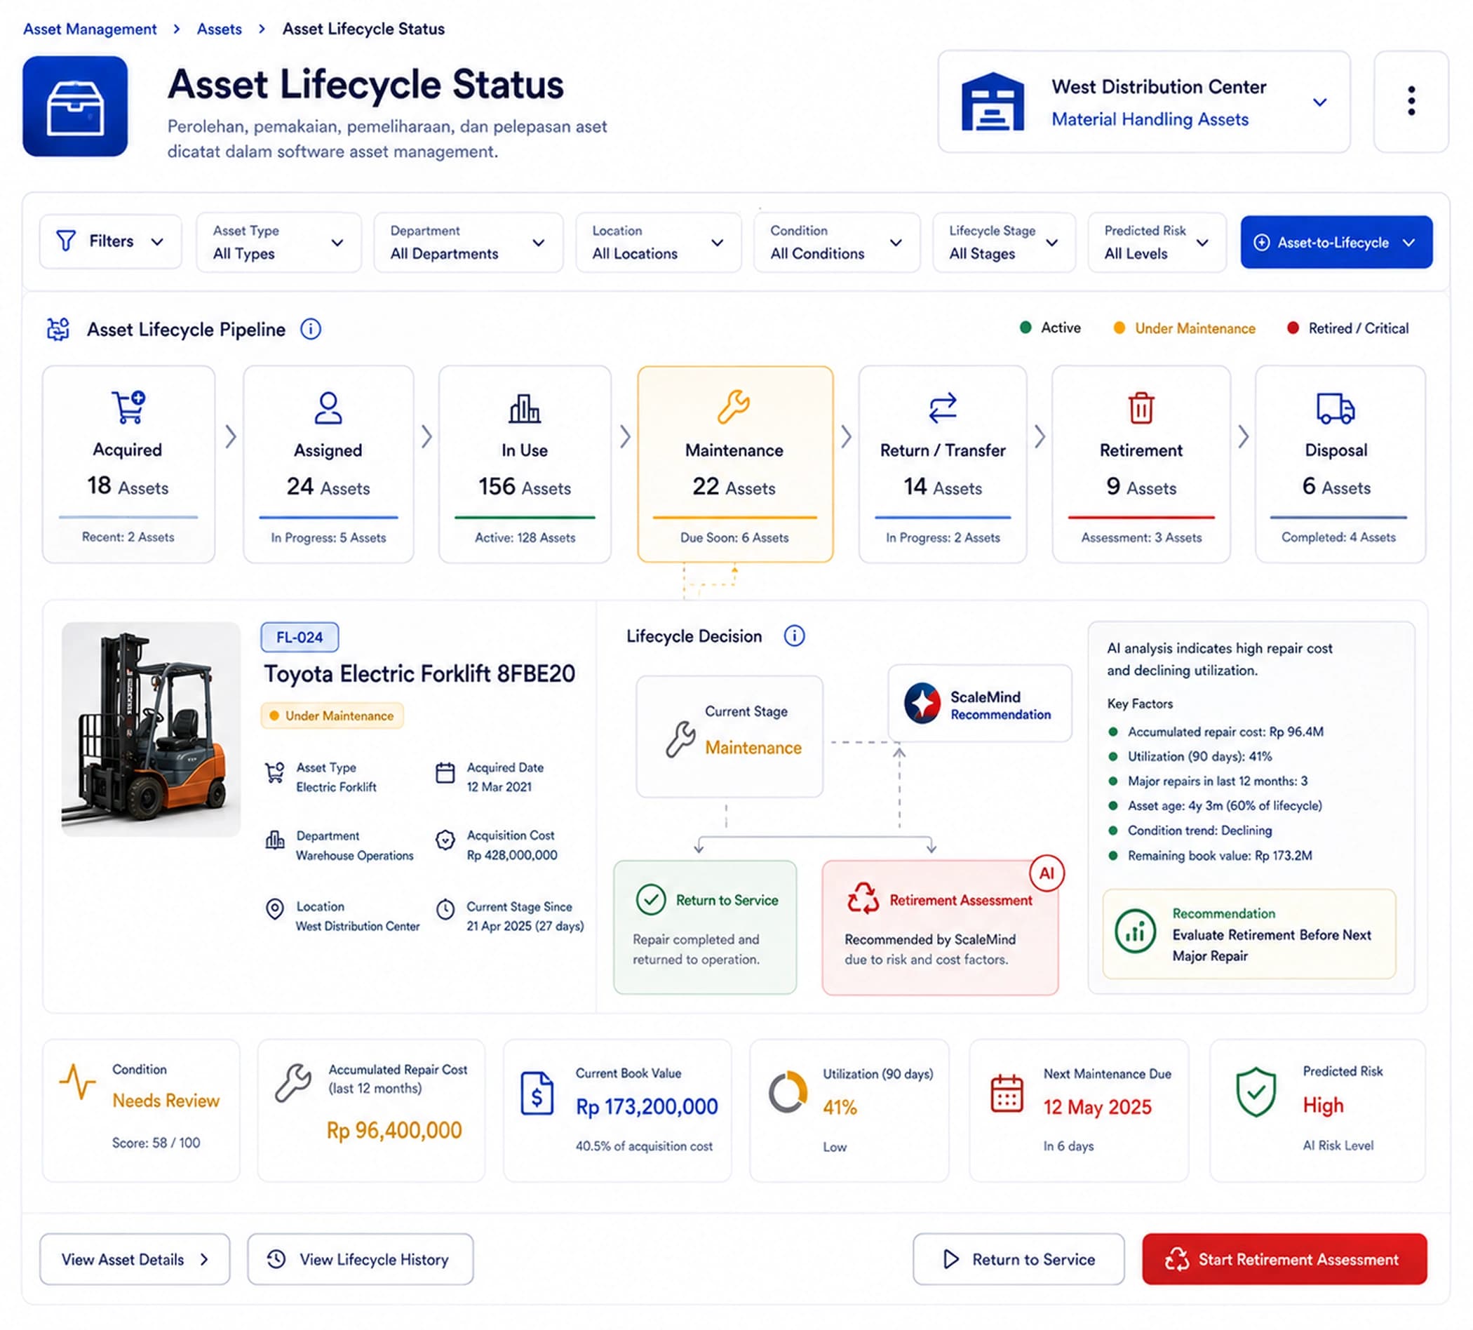Screen dimensions: 1473x1330
Task: Click the Utilization 41% donut chart
Action: 788,1092
